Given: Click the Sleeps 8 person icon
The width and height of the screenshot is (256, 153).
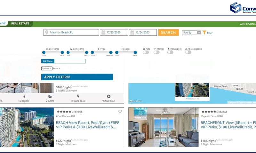Looking at the screenshot, I should pyautogui.click(x=24, y=96).
